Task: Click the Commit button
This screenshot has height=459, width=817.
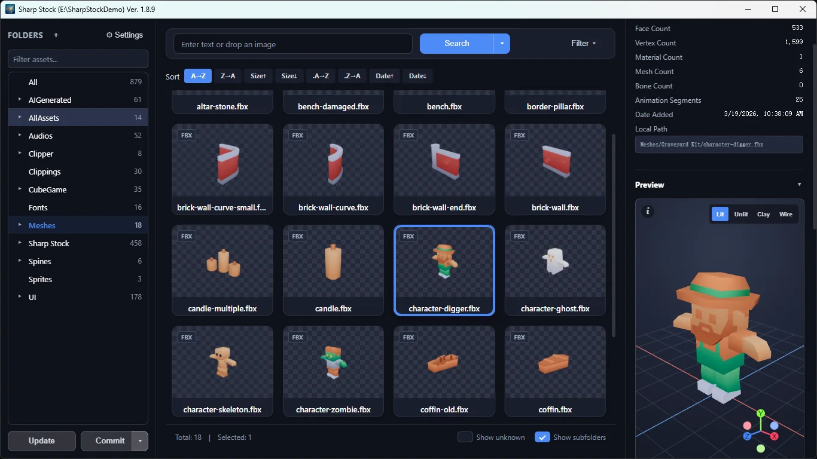Action: point(107,441)
